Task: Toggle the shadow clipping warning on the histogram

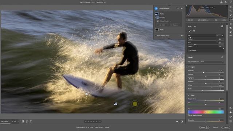Action: tap(187, 6)
